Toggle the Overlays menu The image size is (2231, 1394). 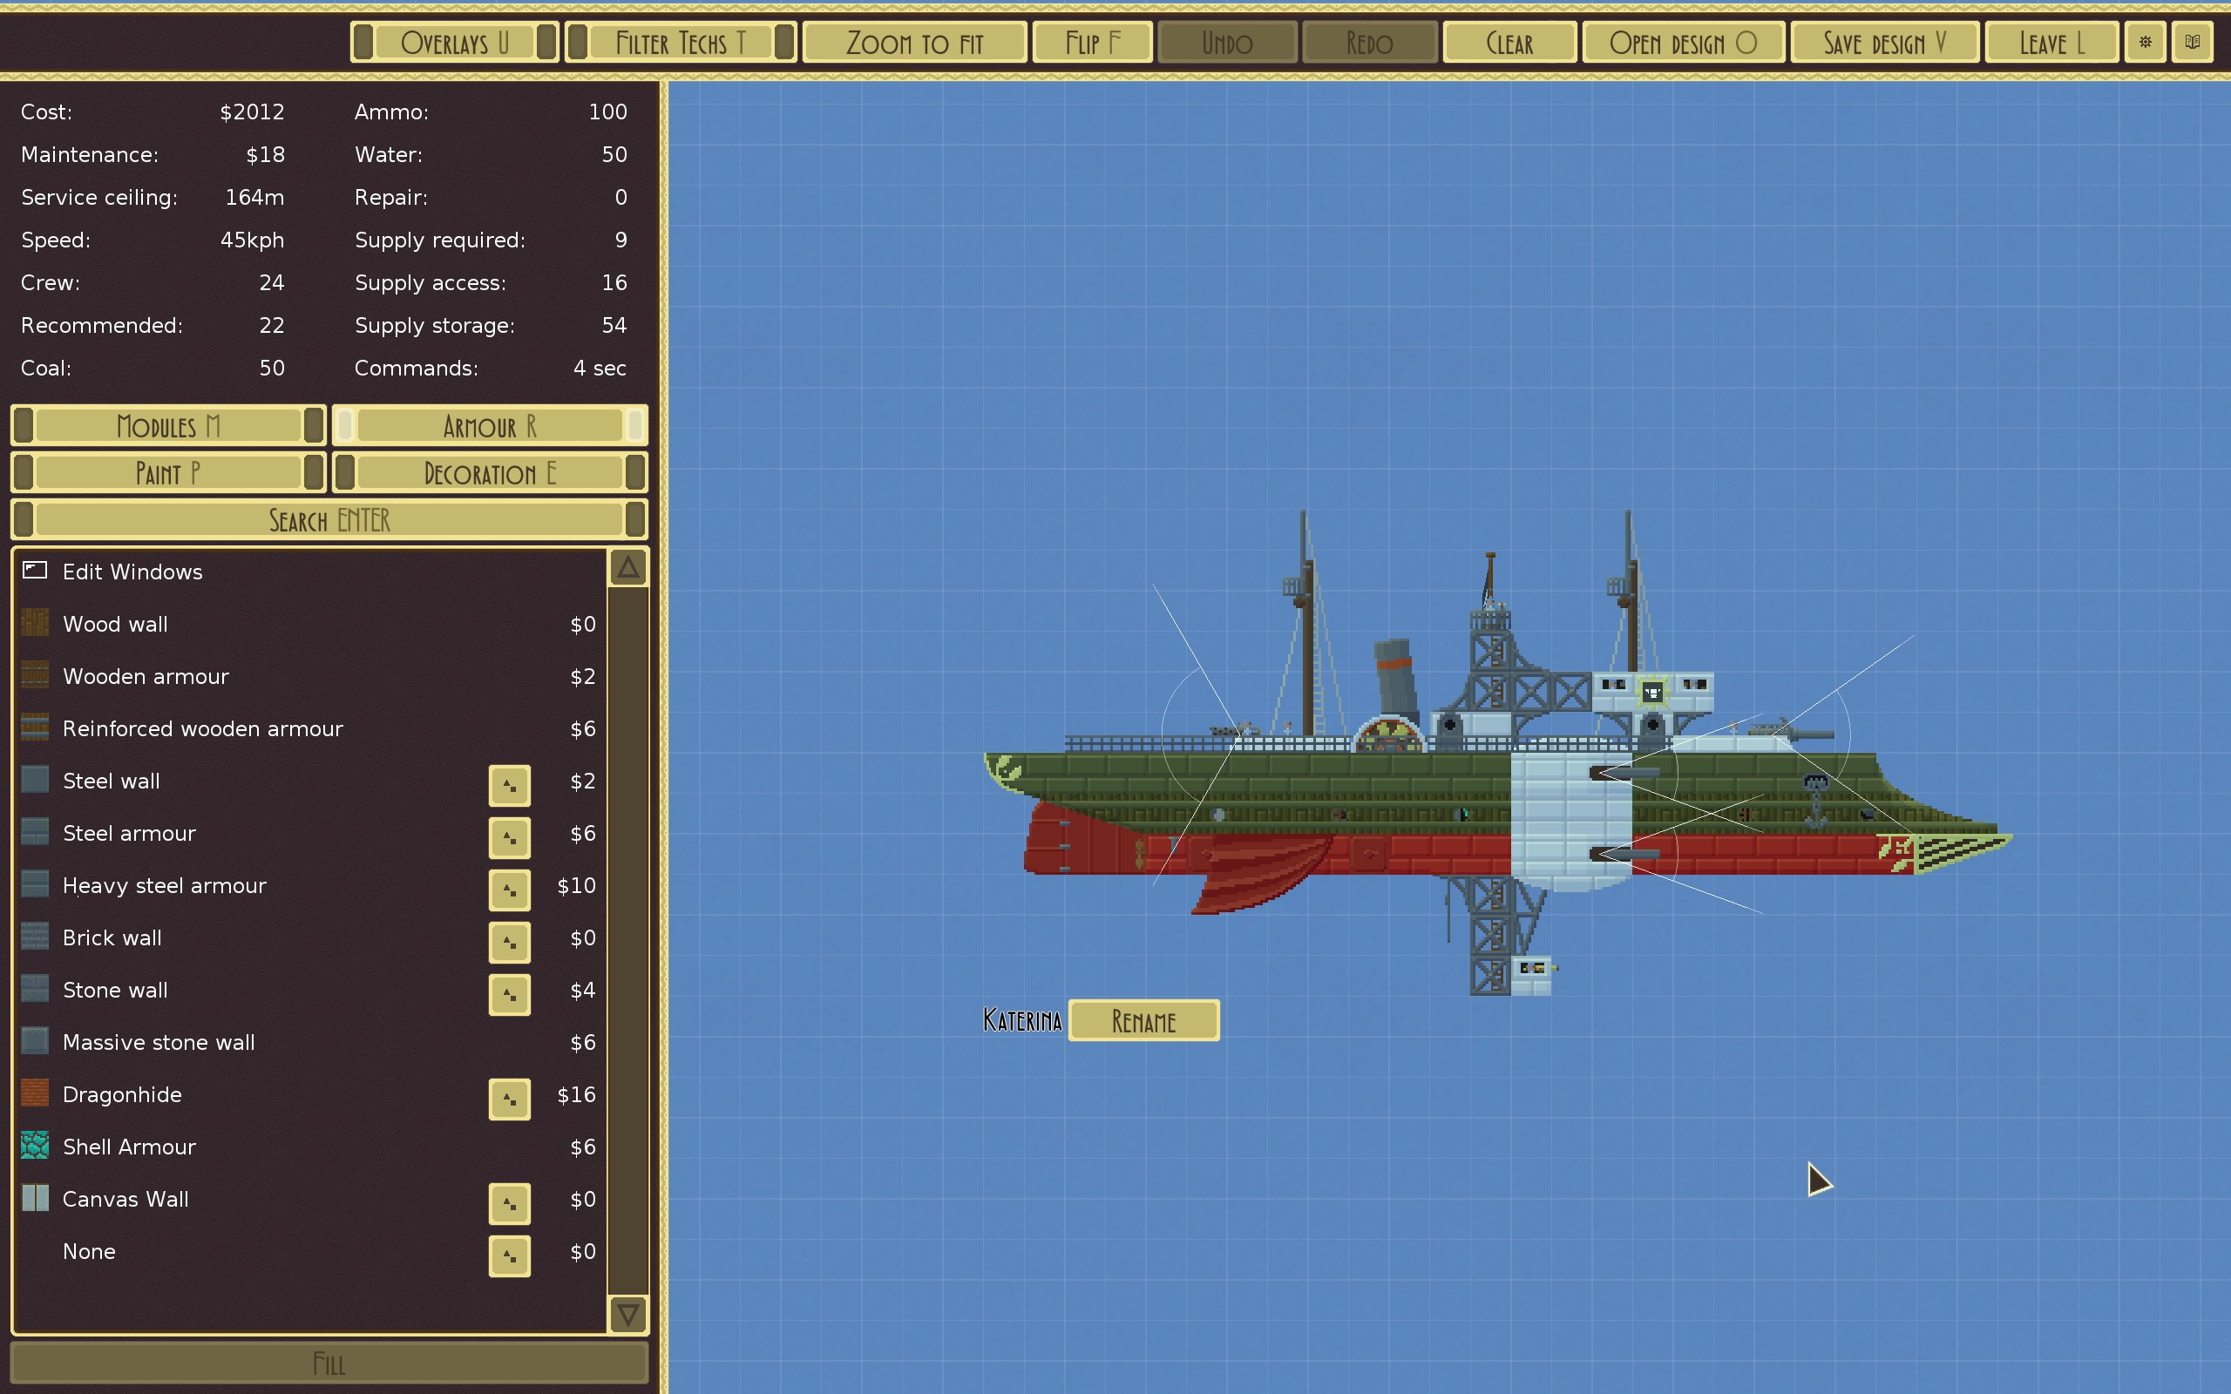tap(455, 43)
